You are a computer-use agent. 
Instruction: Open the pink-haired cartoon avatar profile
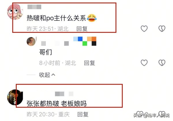point(15,12)
